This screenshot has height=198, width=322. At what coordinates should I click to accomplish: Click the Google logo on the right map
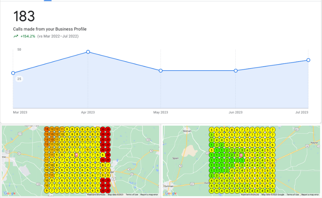171,193
